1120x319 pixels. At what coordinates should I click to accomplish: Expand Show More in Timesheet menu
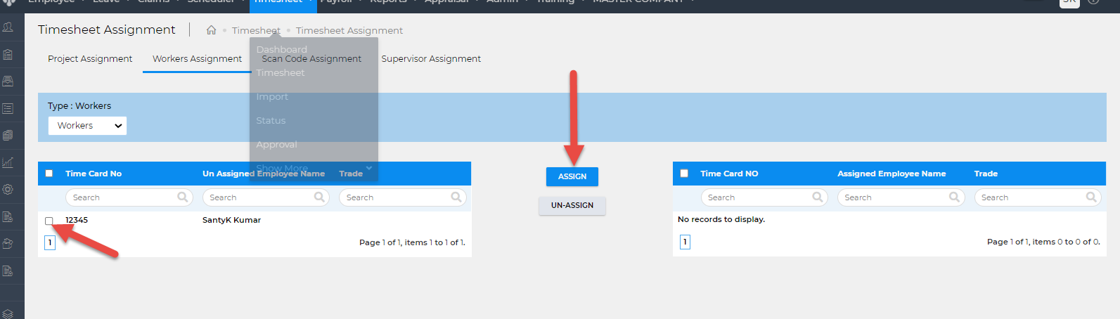tap(314, 168)
